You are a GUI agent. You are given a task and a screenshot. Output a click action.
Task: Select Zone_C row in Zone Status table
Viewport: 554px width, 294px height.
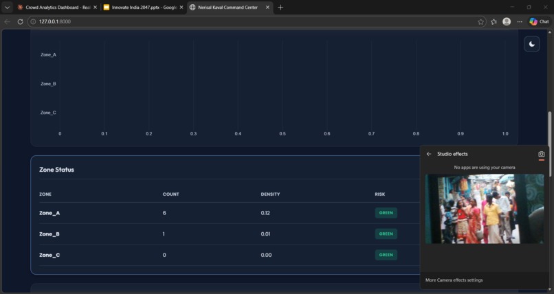click(229, 255)
